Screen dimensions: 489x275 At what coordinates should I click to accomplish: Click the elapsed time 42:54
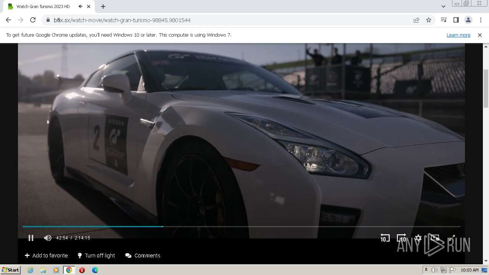(x=62, y=238)
